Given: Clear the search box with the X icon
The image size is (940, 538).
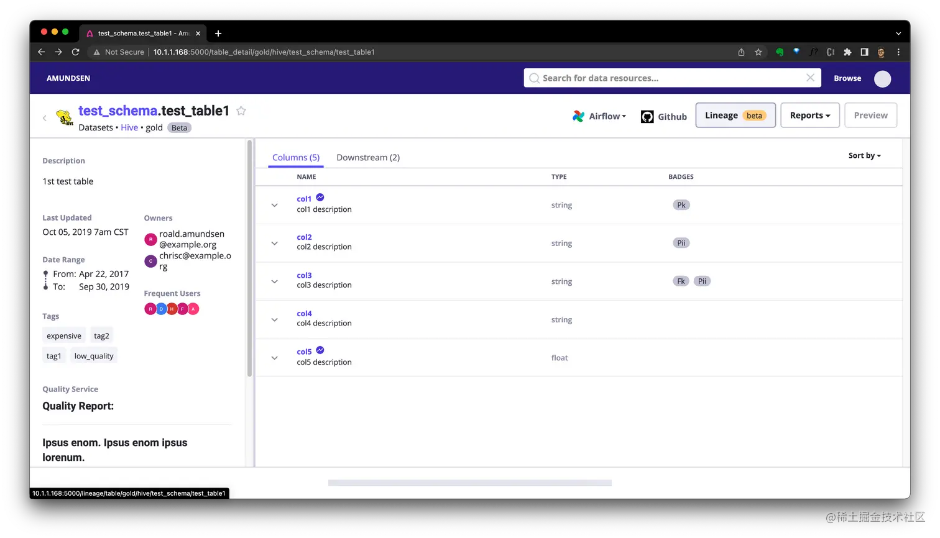Looking at the screenshot, I should [810, 78].
